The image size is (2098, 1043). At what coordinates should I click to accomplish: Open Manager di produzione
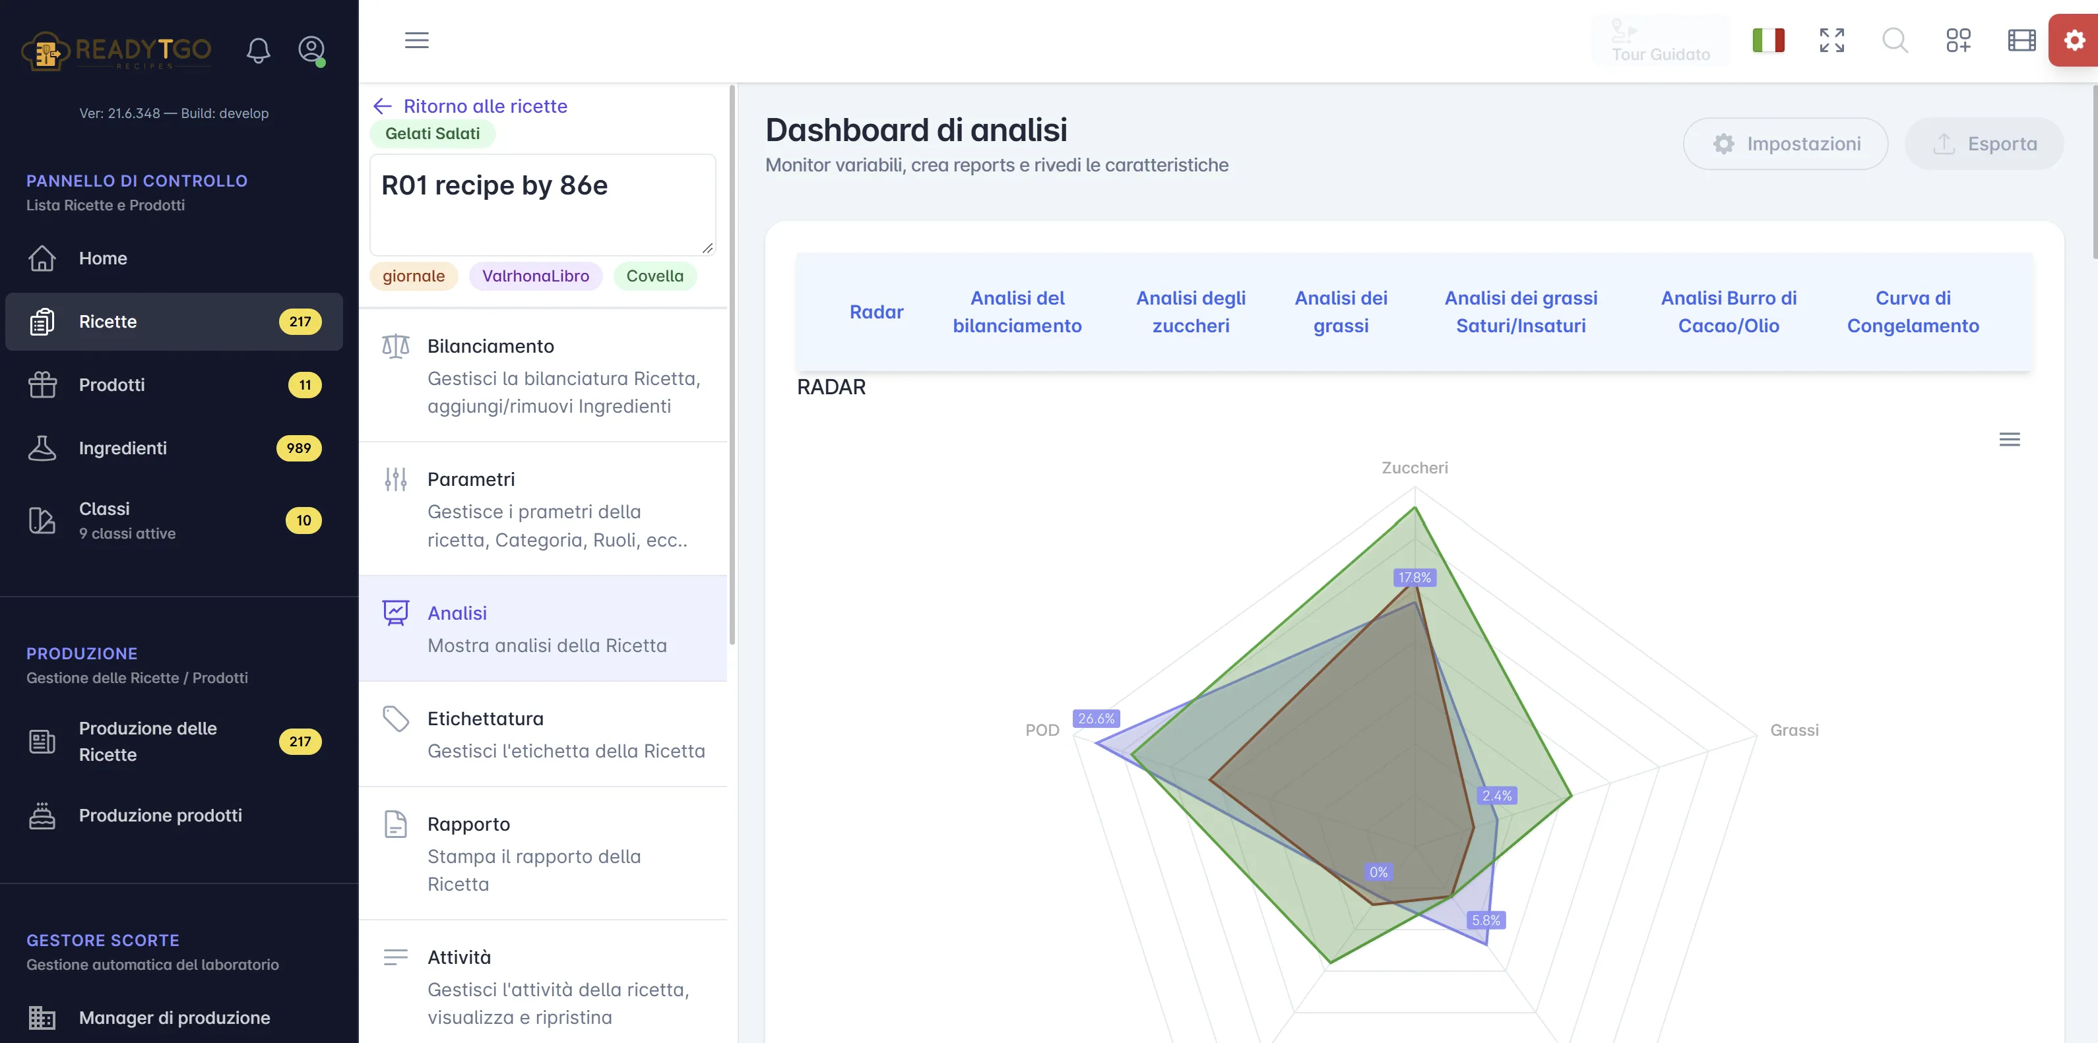pyautogui.click(x=174, y=1017)
